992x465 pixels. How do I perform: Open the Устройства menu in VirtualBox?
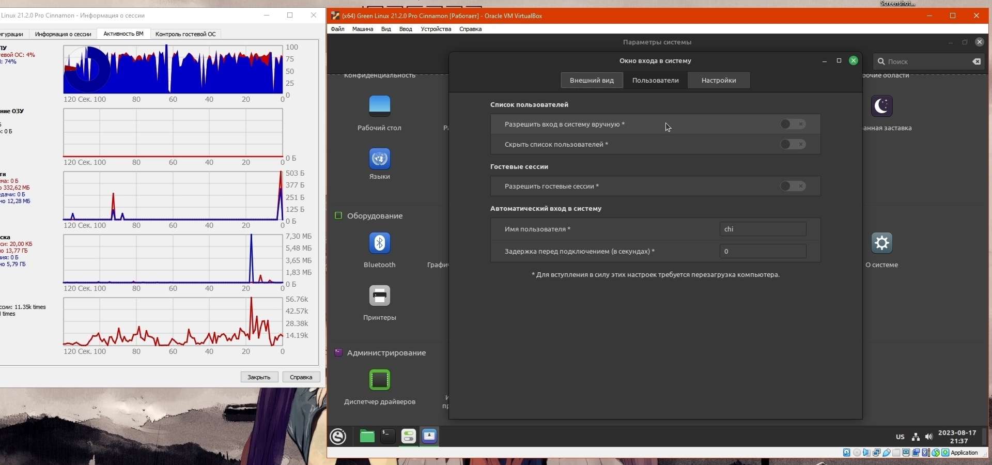436,29
